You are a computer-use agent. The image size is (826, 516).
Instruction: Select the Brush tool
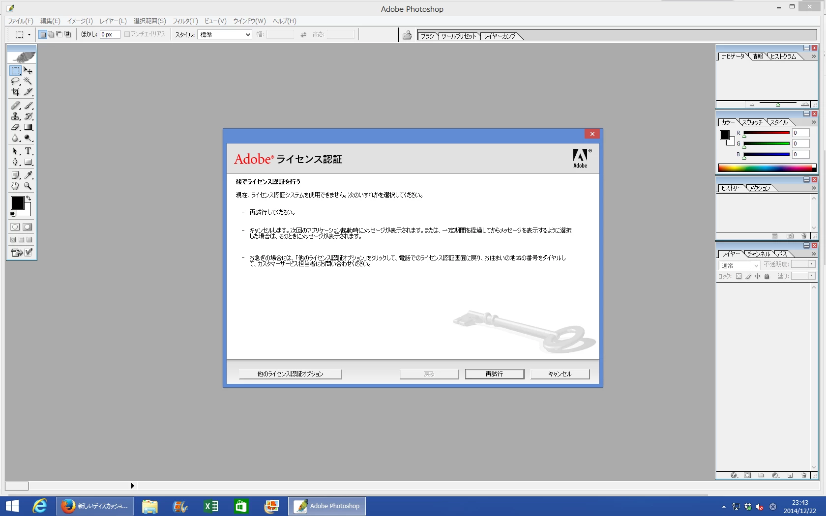[28, 105]
